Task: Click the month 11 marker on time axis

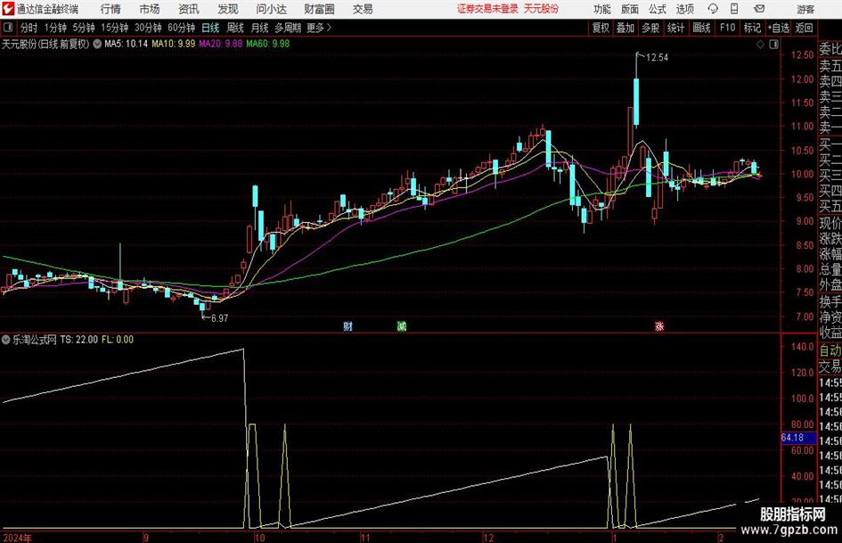Action: point(365,538)
